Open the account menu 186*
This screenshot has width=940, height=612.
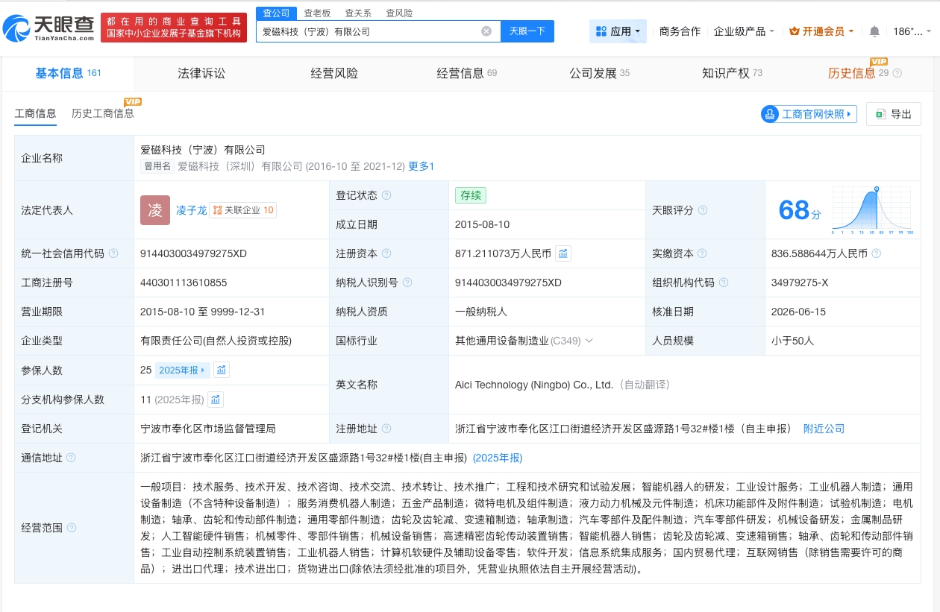pos(912,31)
